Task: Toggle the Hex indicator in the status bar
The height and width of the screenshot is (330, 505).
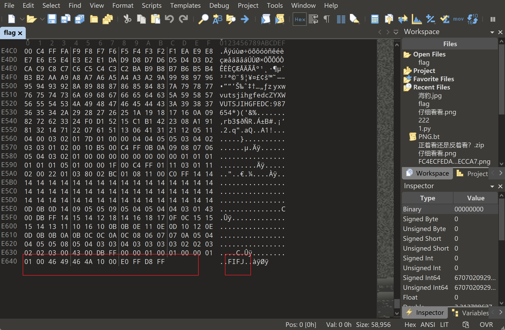Action: (x=410, y=324)
